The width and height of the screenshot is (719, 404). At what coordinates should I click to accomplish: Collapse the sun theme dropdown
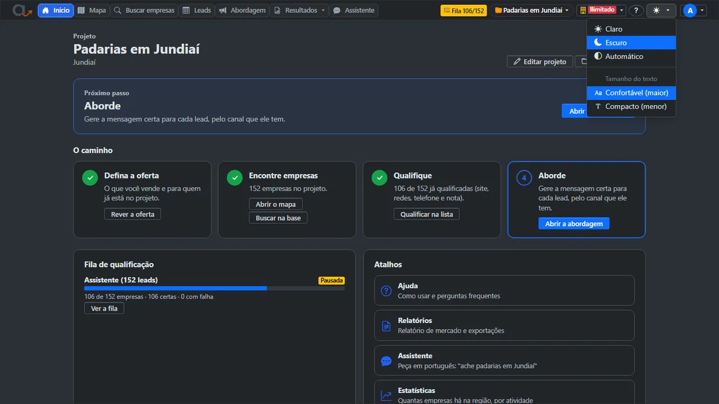(661, 10)
